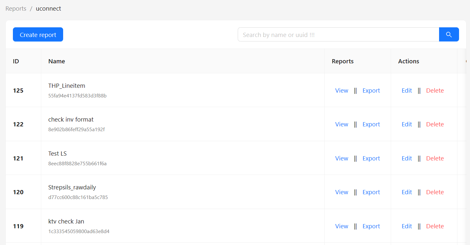Focus the Search by name or uuid field
This screenshot has width=470, height=245.
(x=338, y=34)
